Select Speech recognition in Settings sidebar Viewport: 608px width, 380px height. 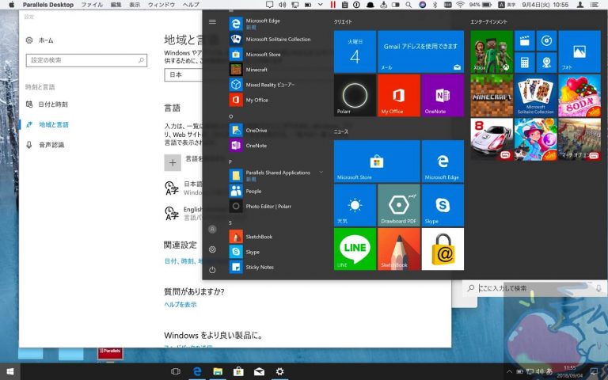coord(45,145)
